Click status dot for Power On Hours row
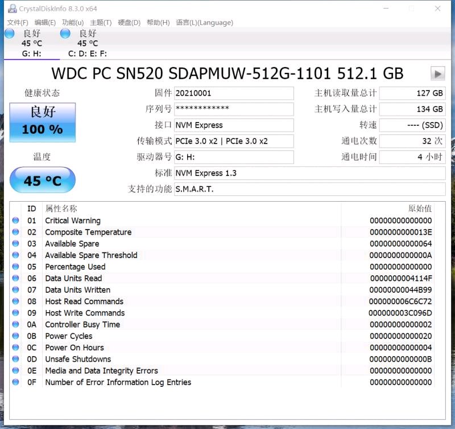The image size is (455, 429). pos(16,348)
